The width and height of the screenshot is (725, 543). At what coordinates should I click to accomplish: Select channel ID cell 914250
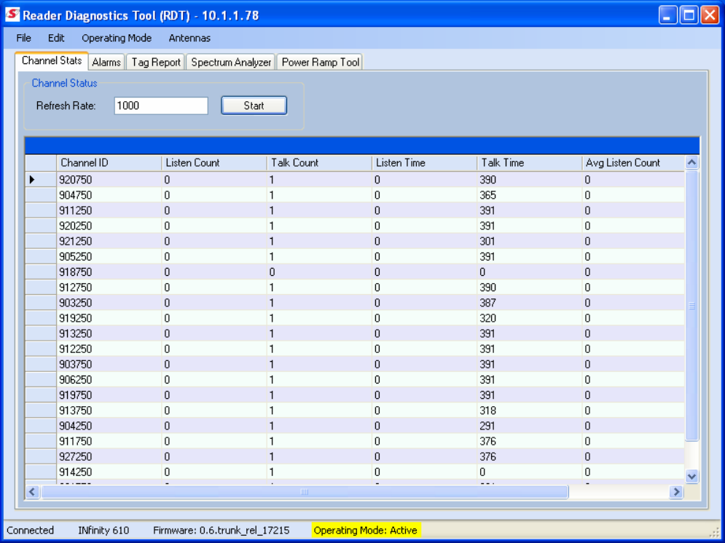click(109, 472)
